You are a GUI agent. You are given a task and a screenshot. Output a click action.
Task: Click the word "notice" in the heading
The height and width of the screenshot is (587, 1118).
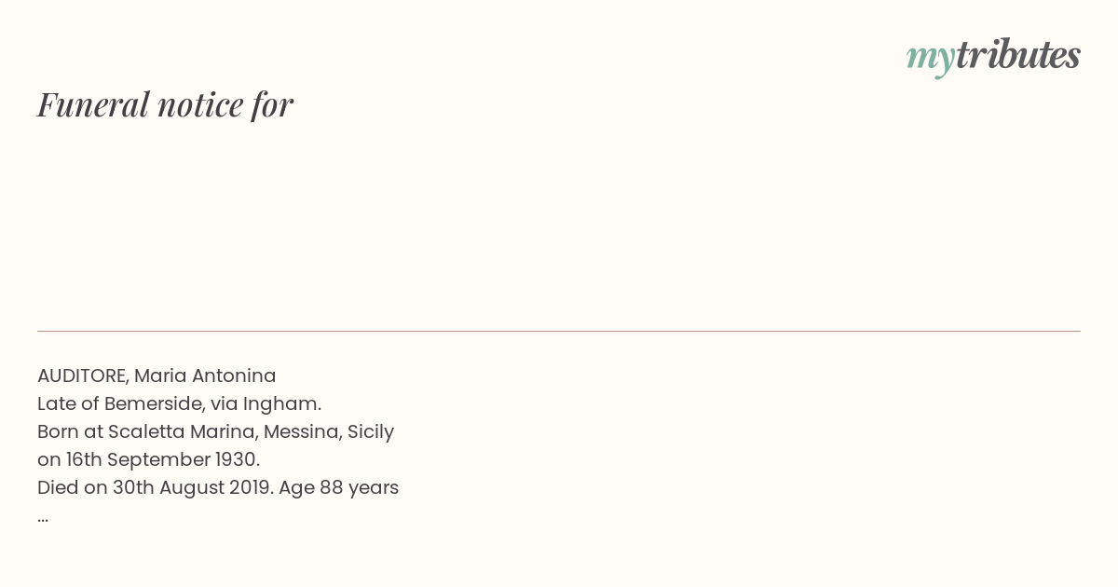[x=200, y=105]
